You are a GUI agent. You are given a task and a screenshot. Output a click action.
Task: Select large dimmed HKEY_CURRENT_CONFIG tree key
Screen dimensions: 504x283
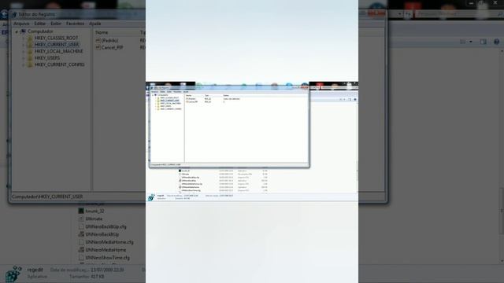click(60, 64)
